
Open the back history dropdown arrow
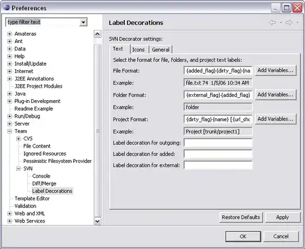[281, 23]
